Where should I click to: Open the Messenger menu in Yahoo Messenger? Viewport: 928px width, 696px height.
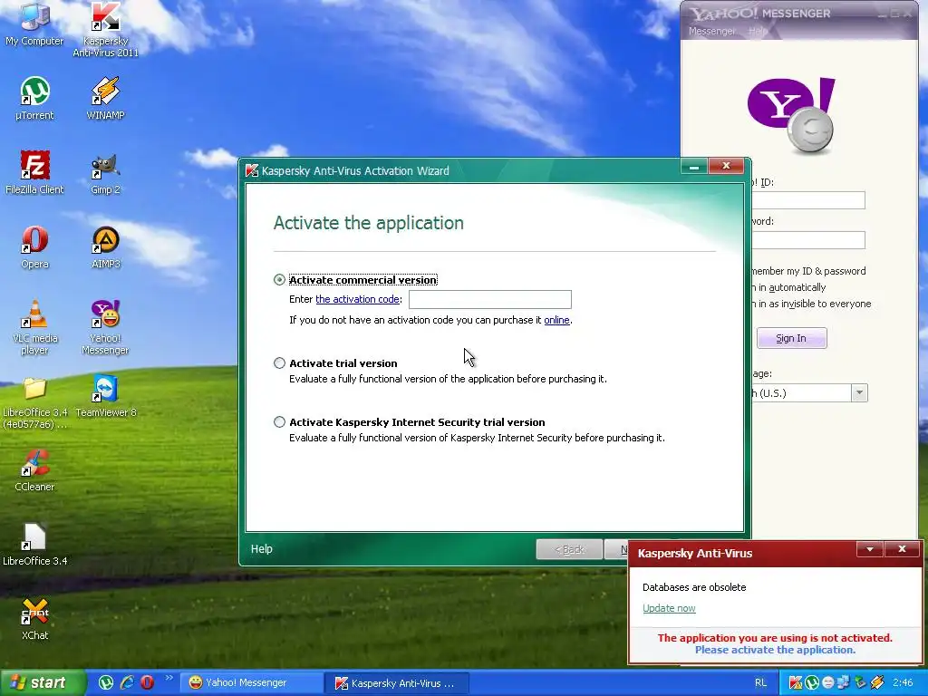(x=710, y=31)
